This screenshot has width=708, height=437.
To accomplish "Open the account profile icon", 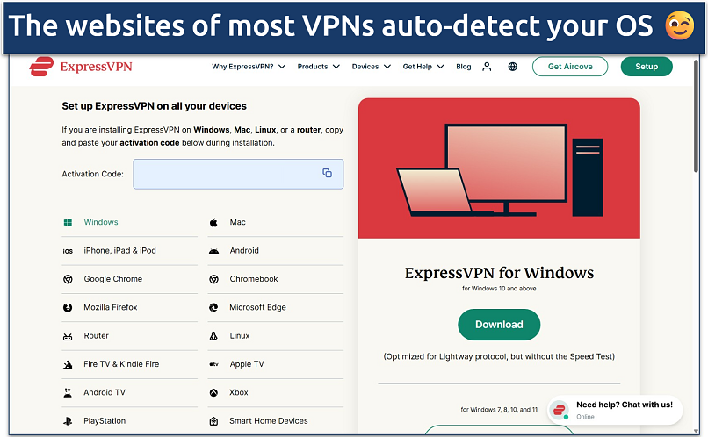I will pyautogui.click(x=488, y=67).
